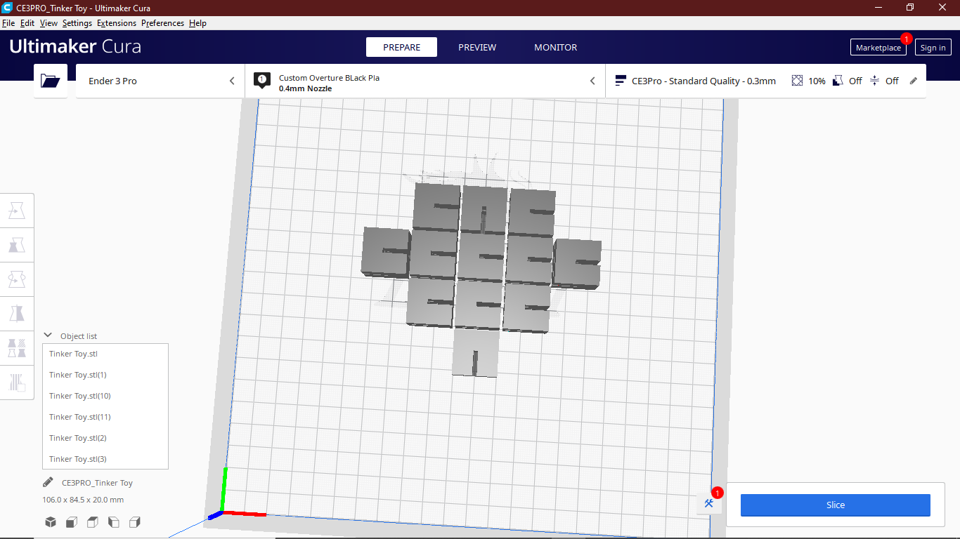This screenshot has height=539, width=960.
Task: Click the 106.0 x 84.5 x 20.0 mm dimensions
Action: pyautogui.click(x=83, y=500)
